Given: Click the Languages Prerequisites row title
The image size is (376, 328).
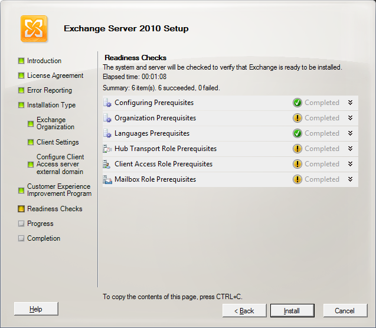Looking at the screenshot, I should 152,133.
